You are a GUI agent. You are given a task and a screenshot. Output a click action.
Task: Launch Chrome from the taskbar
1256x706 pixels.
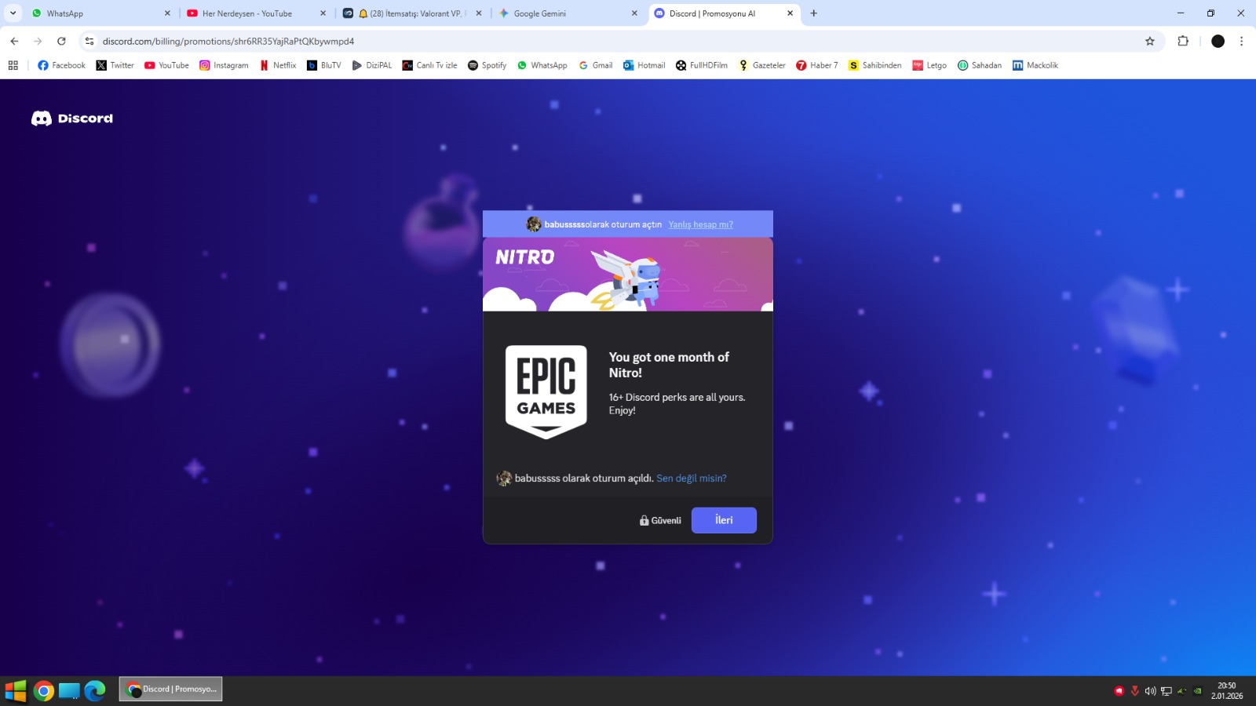(x=44, y=690)
